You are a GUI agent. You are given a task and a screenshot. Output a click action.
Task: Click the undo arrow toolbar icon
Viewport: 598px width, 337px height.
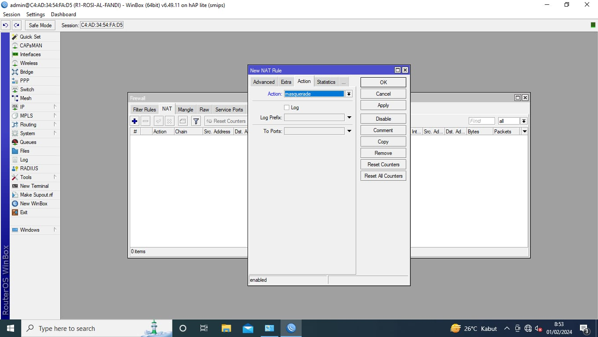click(6, 25)
